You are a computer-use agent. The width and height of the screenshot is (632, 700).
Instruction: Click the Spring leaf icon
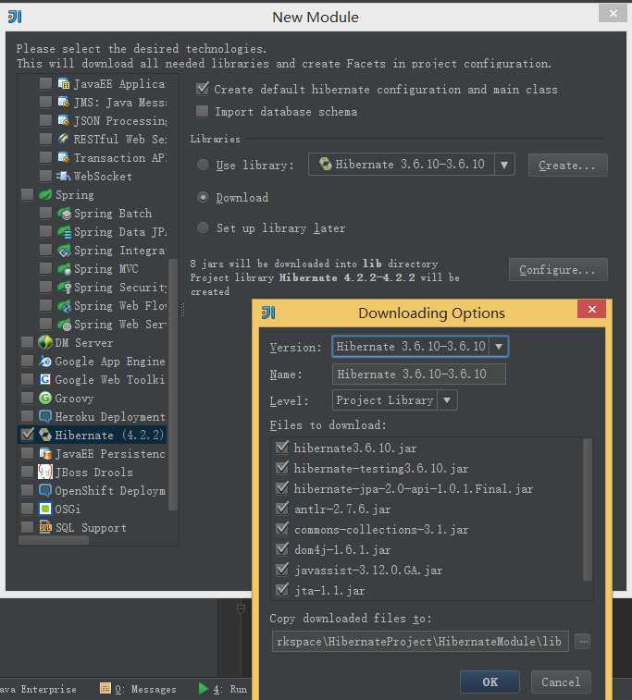click(x=45, y=194)
